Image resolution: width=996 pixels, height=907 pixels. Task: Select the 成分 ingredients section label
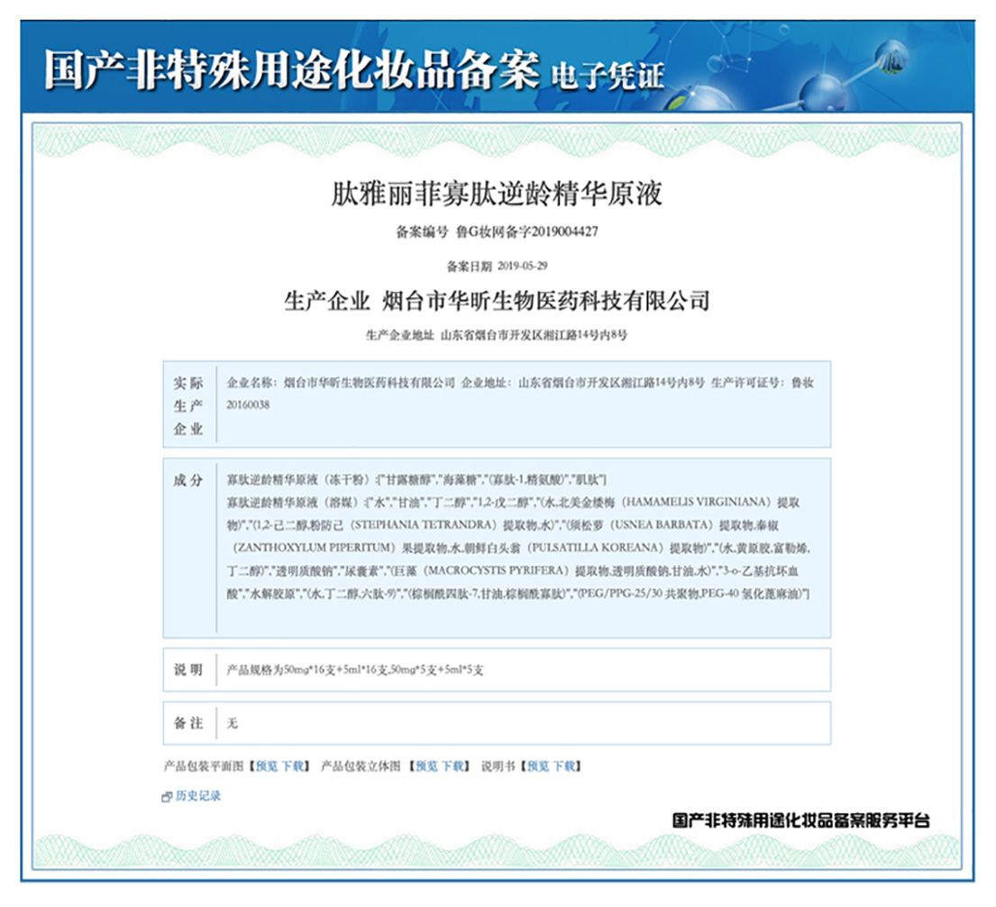188,480
